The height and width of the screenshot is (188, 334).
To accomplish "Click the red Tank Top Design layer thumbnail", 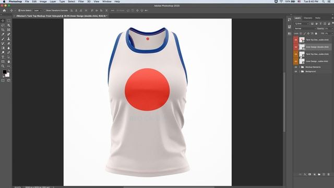I will pyautogui.click(x=302, y=40).
